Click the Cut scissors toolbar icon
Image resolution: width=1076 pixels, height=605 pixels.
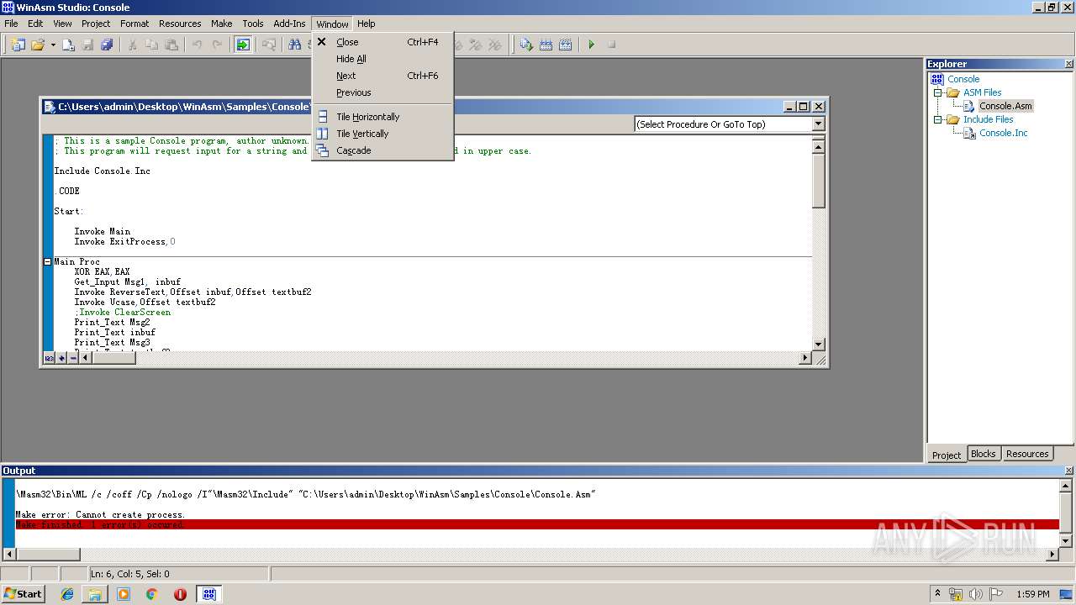(132, 45)
